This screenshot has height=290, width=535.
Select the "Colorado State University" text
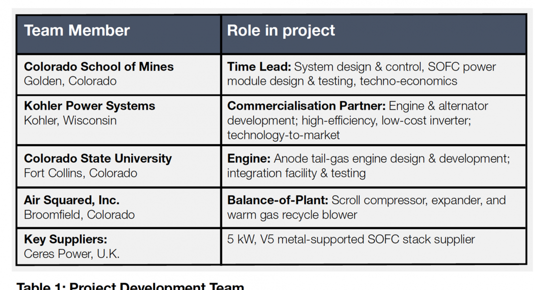point(98,158)
